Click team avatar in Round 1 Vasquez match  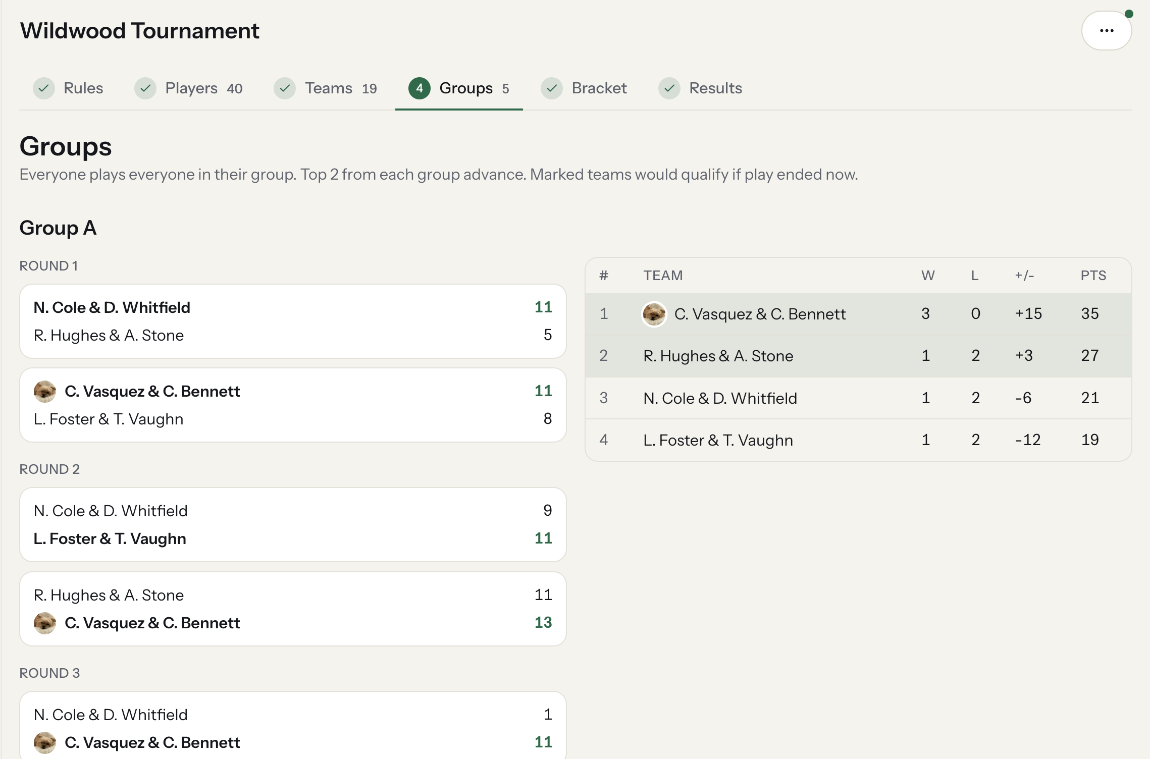tap(45, 392)
